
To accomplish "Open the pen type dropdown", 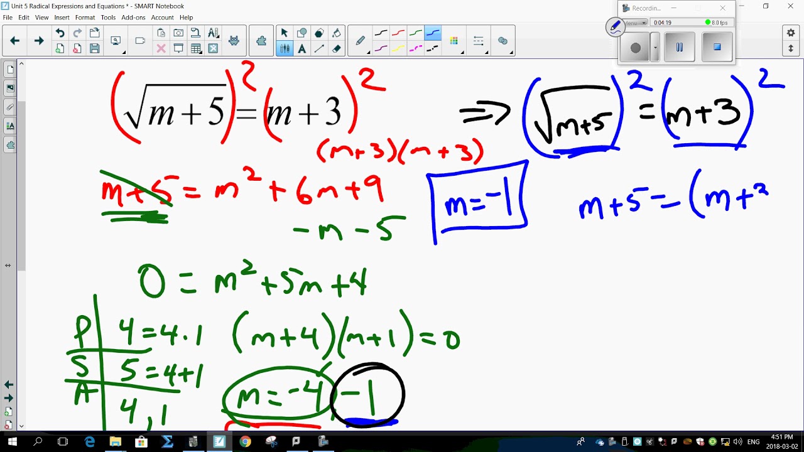I will coord(360,41).
